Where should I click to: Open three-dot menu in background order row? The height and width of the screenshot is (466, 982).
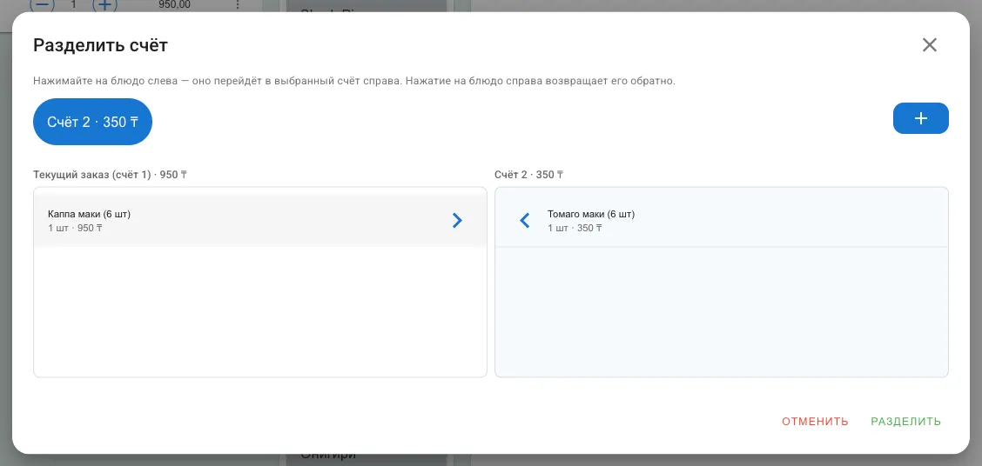[x=238, y=5]
